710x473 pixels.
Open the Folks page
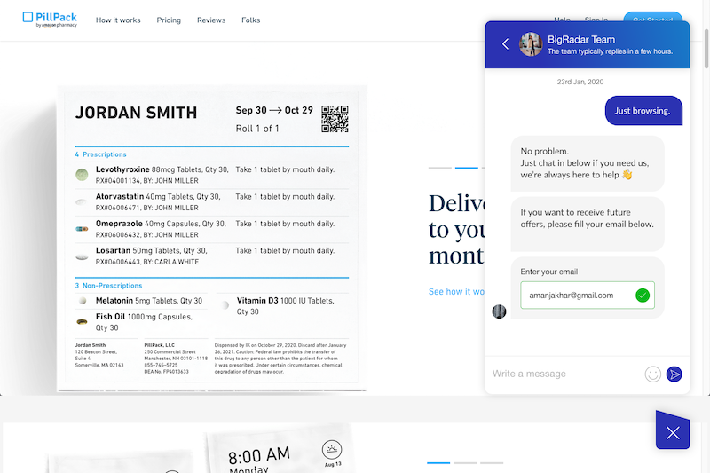[x=251, y=20]
